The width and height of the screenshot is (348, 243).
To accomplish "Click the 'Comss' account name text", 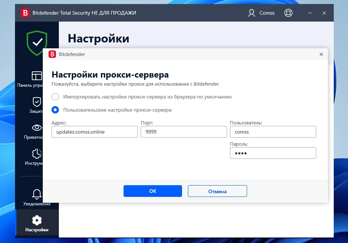I will [x=267, y=13].
